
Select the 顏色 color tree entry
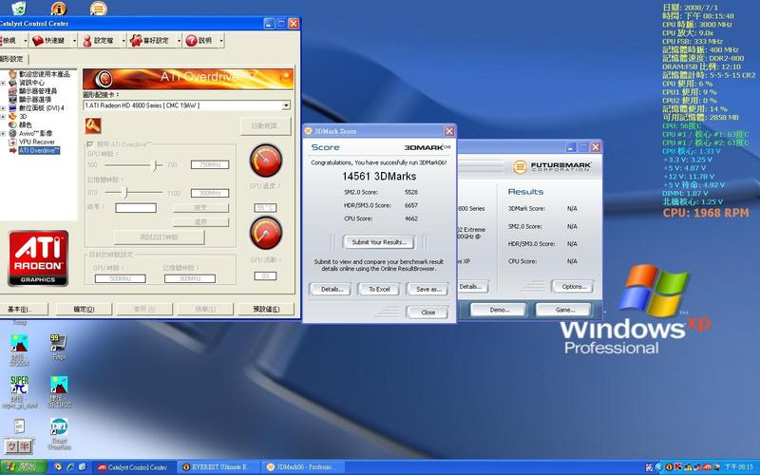tap(26, 125)
